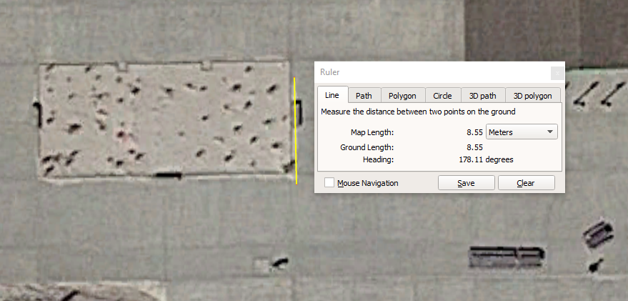Click the Ground Length value

pos(474,147)
